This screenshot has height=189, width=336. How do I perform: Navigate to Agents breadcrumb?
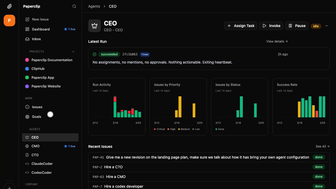coord(94,6)
